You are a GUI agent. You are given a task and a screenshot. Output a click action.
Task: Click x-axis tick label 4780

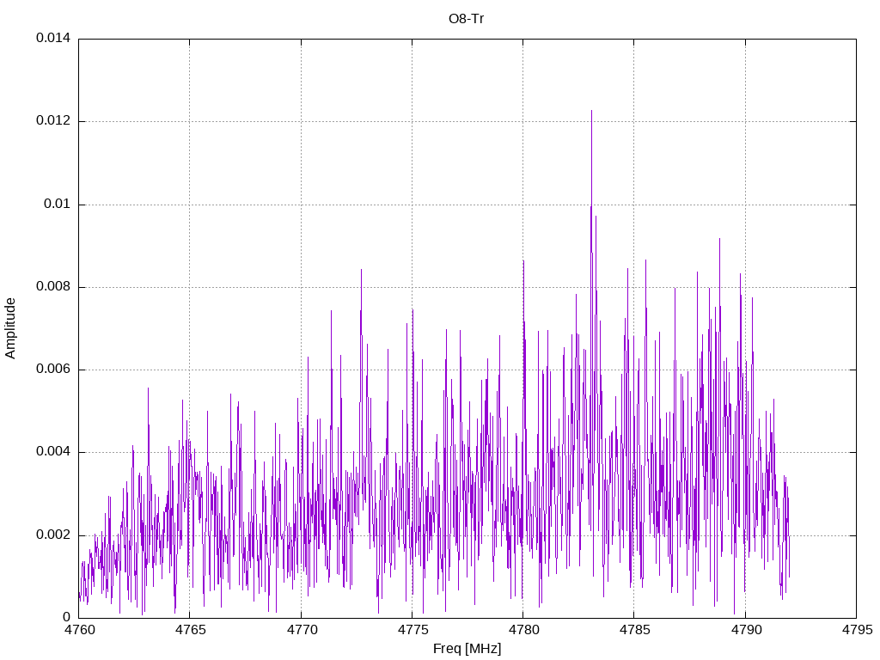(x=523, y=630)
